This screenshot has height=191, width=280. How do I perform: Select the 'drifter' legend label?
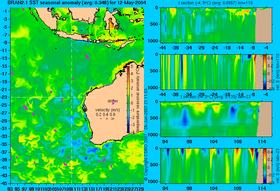tap(113, 101)
